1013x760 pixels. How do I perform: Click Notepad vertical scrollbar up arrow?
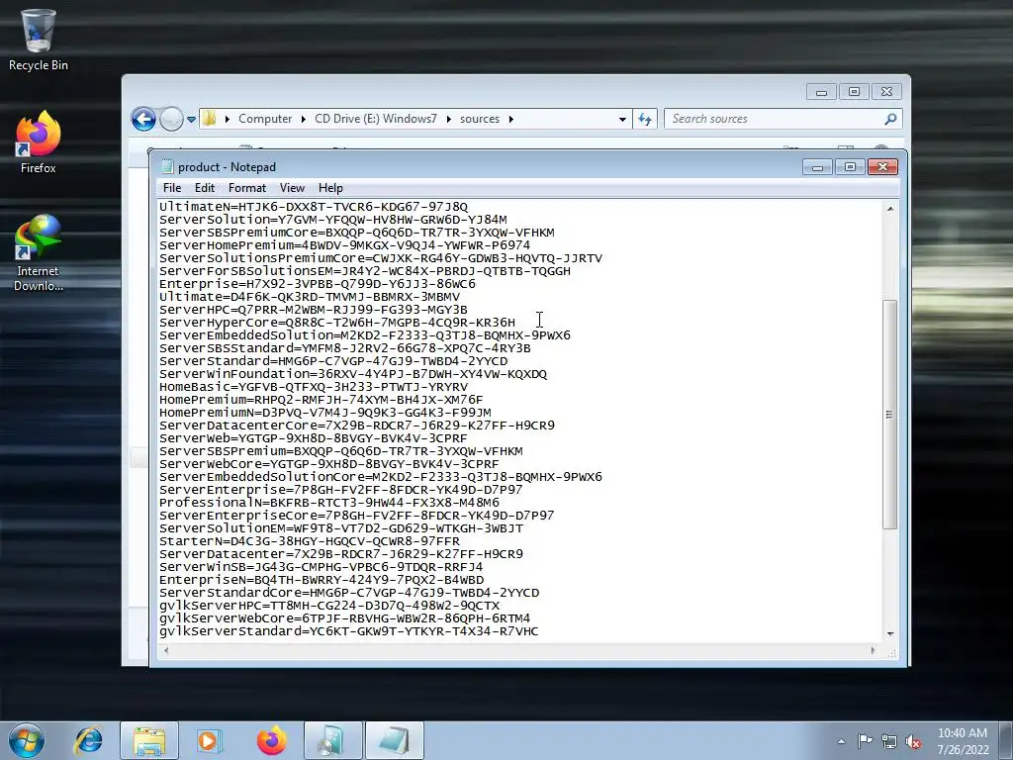point(890,209)
